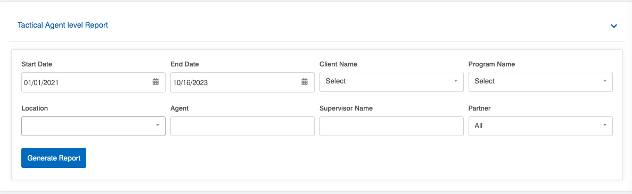Image resolution: width=632 pixels, height=194 pixels.
Task: Click the Client Name dropdown arrow
Action: pos(455,81)
